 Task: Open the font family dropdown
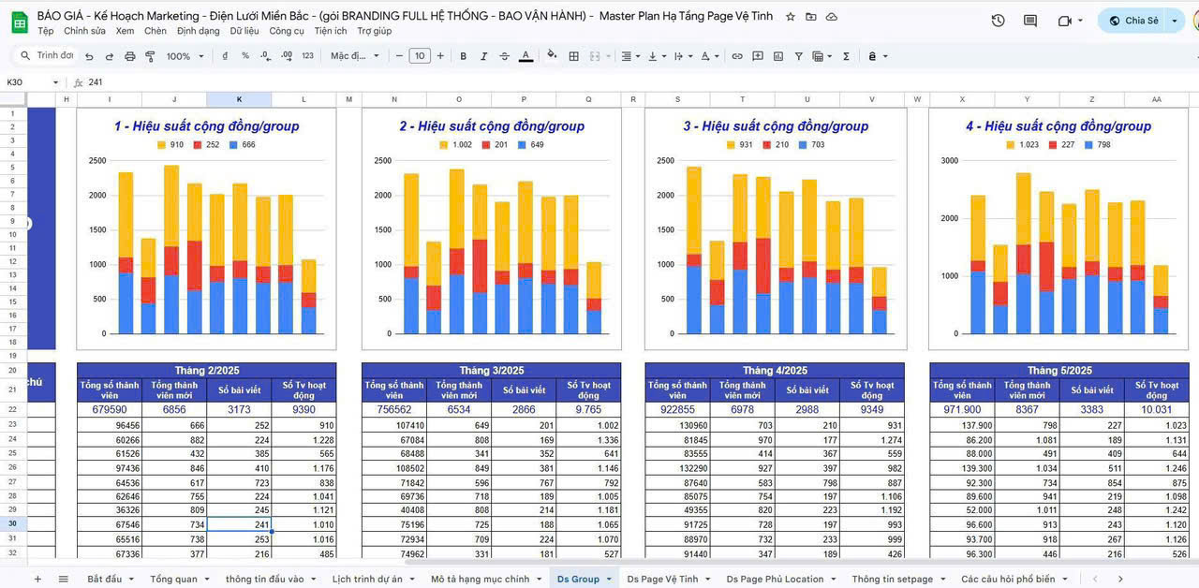[x=355, y=56]
